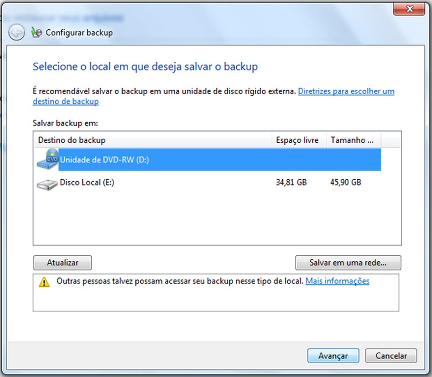Click the Mais informações link
Screen dimensions: 432x377
click(x=337, y=281)
